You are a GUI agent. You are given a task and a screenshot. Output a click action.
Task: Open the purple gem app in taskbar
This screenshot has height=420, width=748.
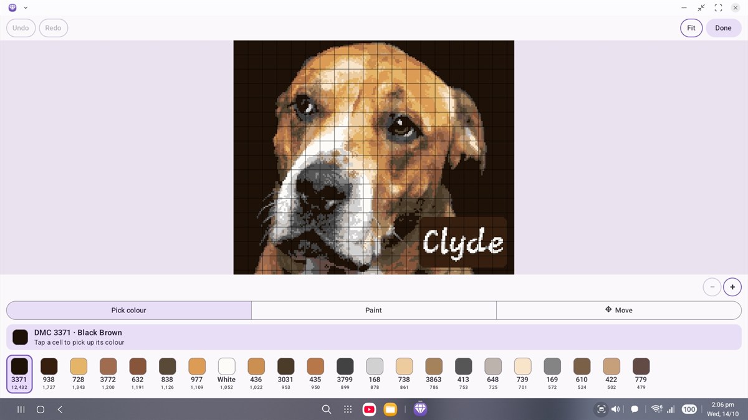(420, 409)
